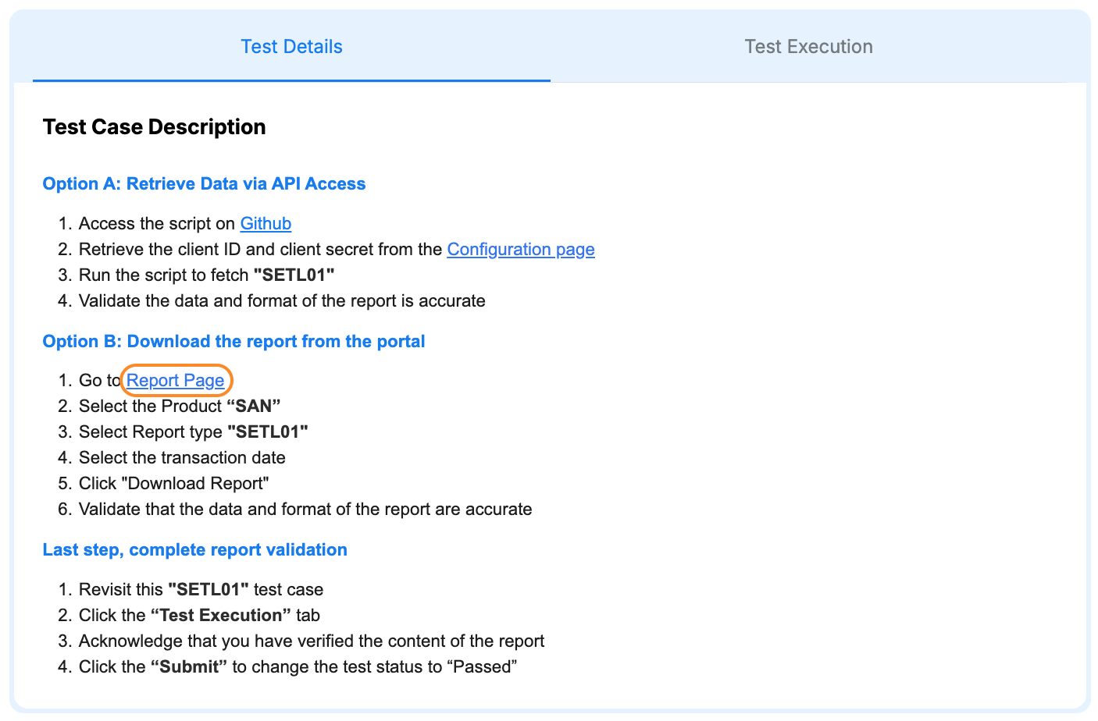1098x721 pixels.
Task: Click the Option A section heading
Action: point(204,183)
